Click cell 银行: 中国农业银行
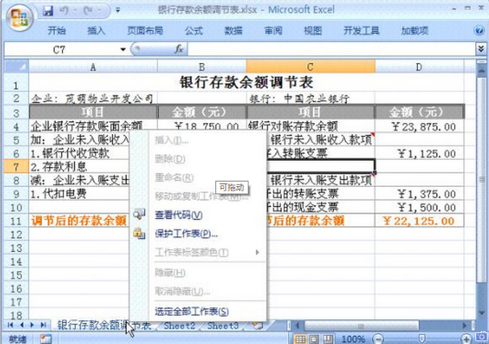The width and height of the screenshot is (489, 344). click(310, 99)
